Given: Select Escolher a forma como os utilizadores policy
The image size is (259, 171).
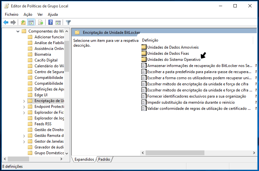Looking at the screenshot, I should click(x=199, y=78).
